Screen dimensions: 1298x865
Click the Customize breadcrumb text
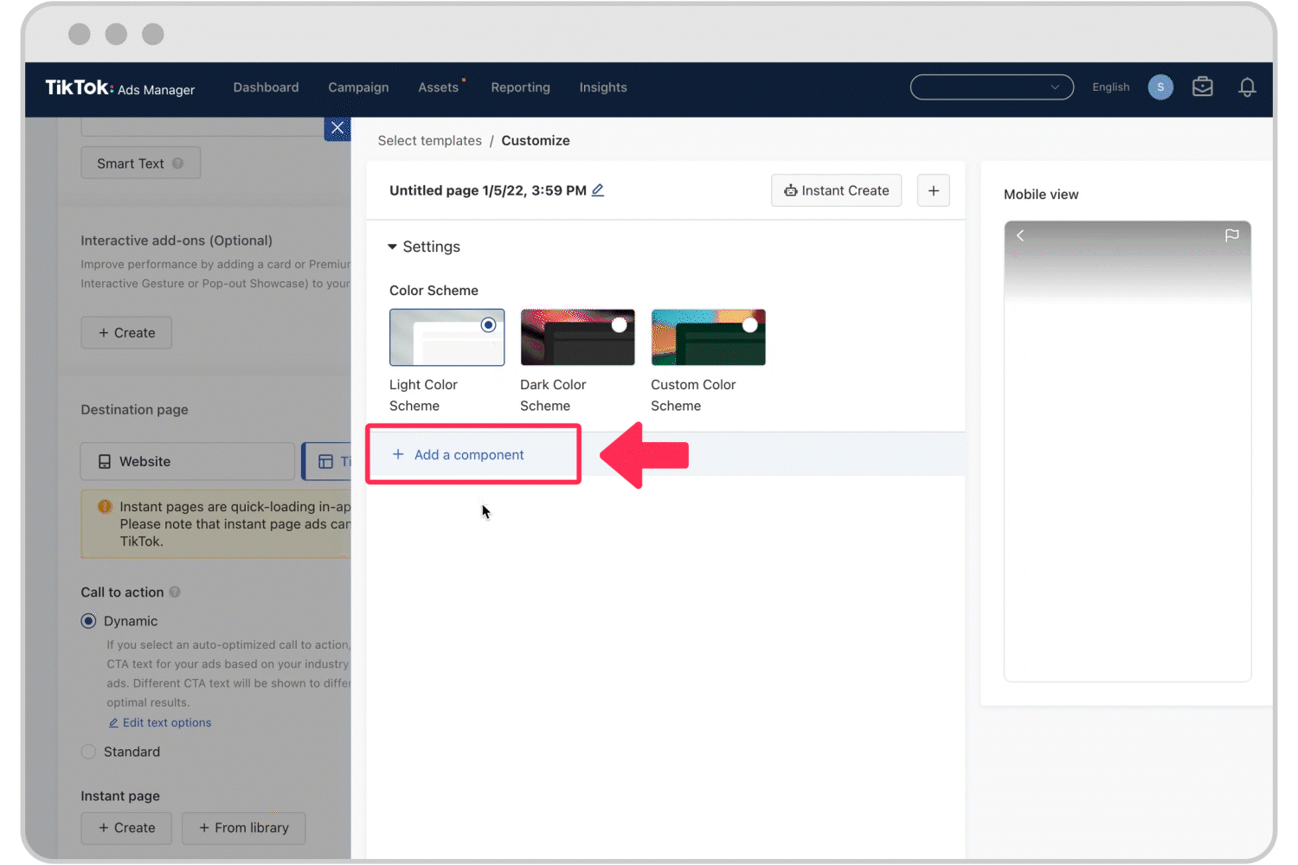click(536, 141)
